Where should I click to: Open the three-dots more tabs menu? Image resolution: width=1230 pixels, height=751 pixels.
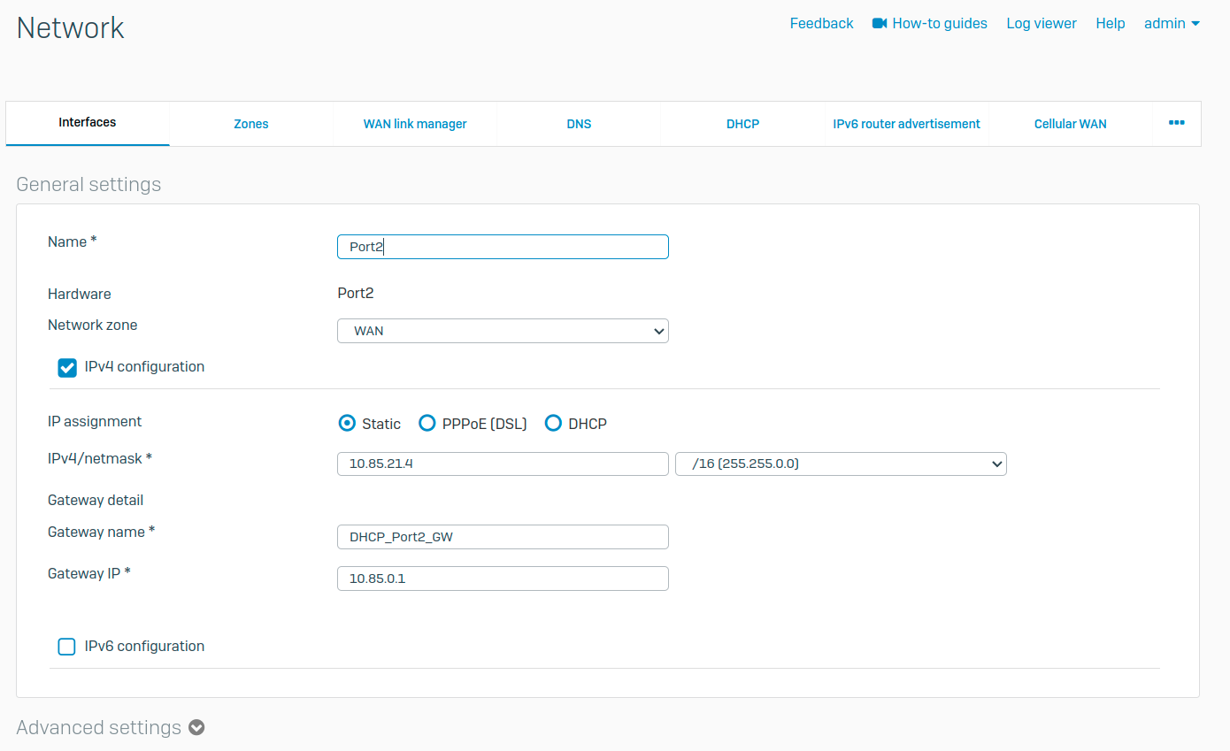1176,123
